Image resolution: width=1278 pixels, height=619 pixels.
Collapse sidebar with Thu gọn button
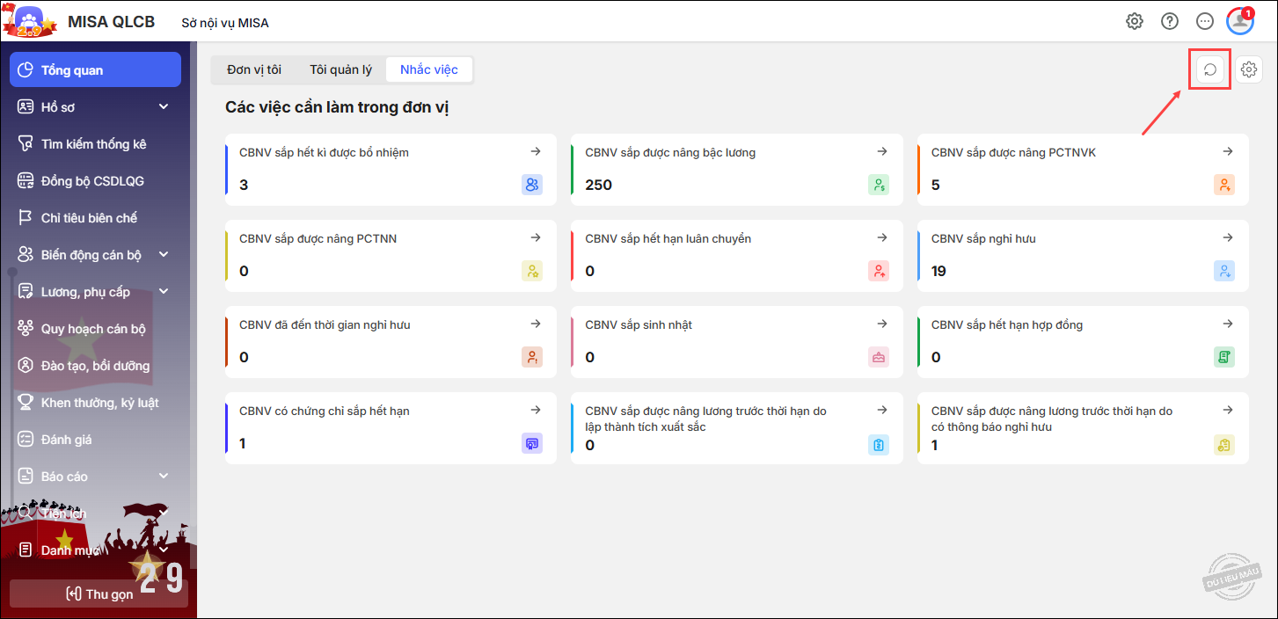tap(99, 594)
